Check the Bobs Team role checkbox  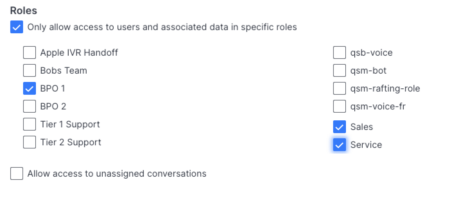30,70
